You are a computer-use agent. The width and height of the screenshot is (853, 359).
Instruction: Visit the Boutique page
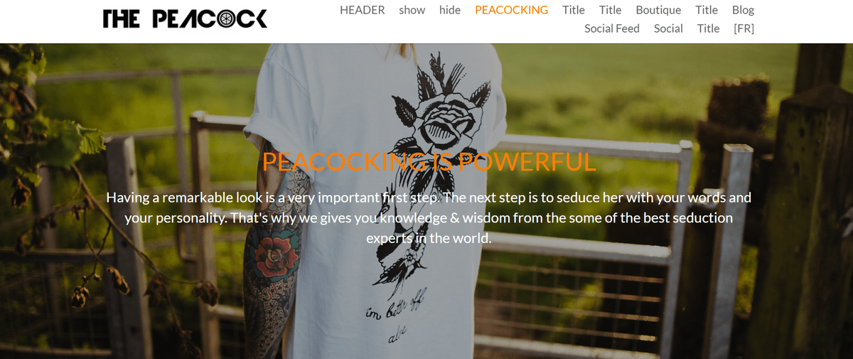[x=658, y=10]
